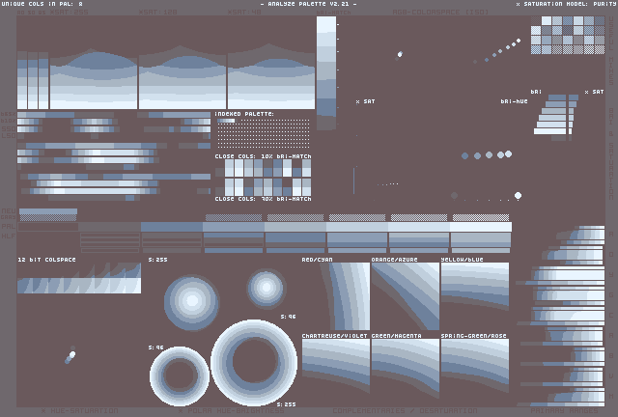Click the small S:96 hollow ring
This screenshot has width=618, height=417.
(x=179, y=375)
